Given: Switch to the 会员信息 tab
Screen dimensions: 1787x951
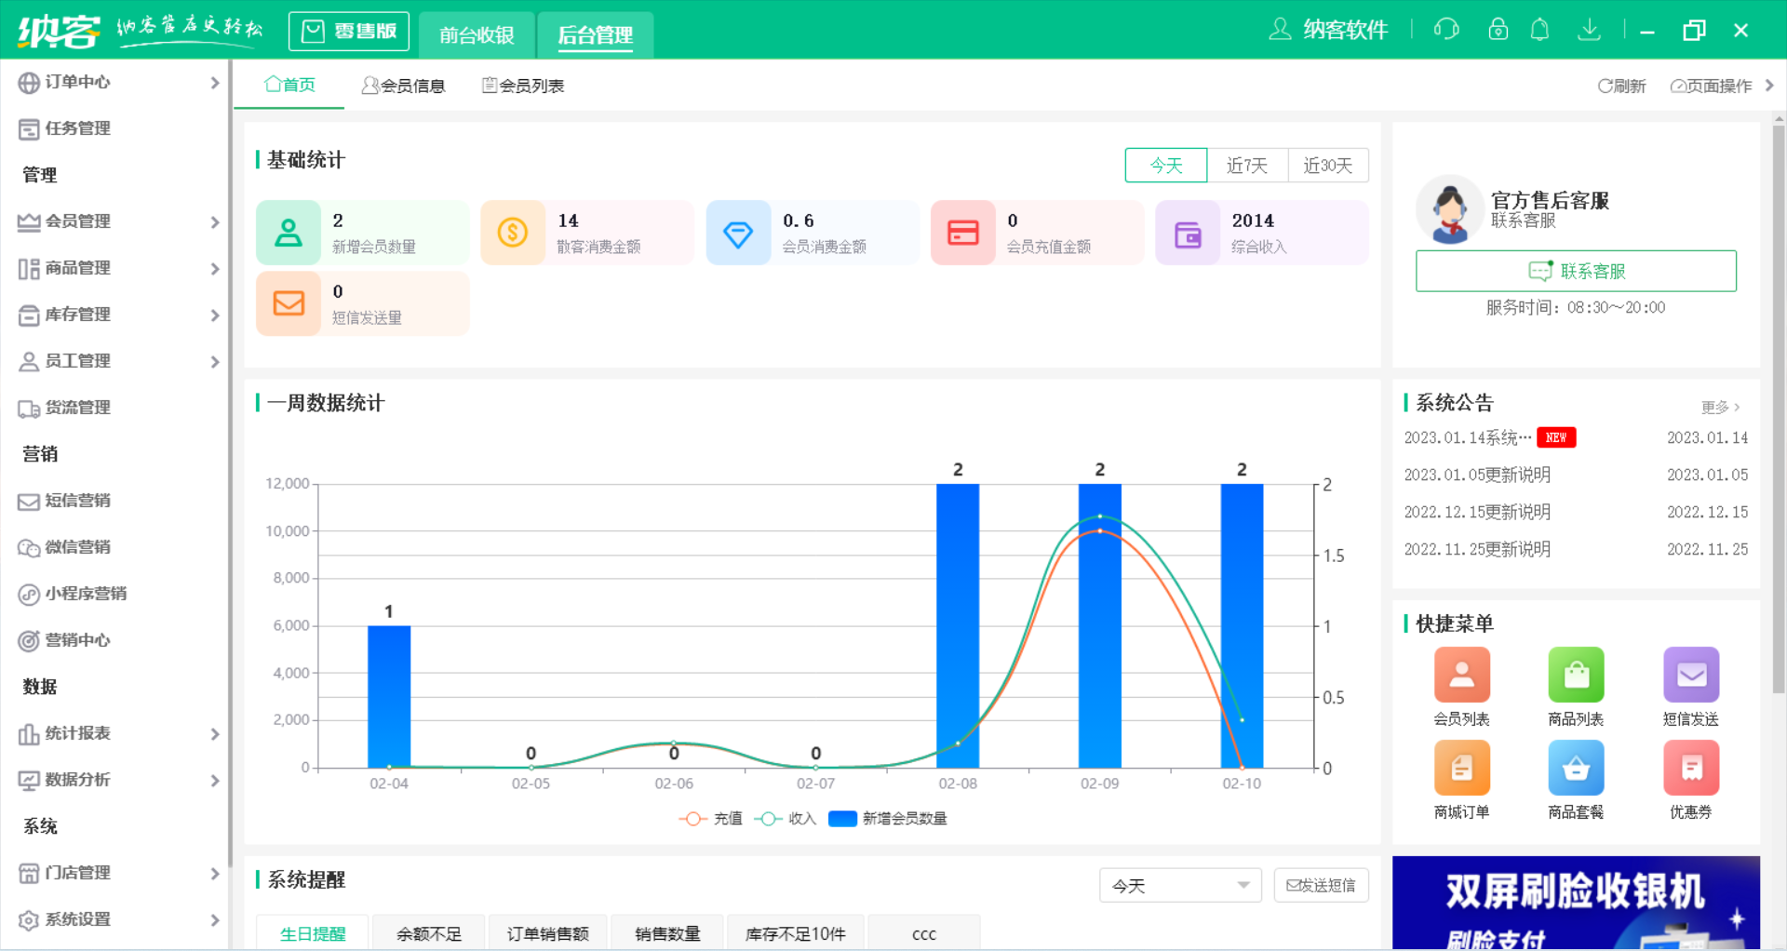Looking at the screenshot, I should click(x=404, y=85).
